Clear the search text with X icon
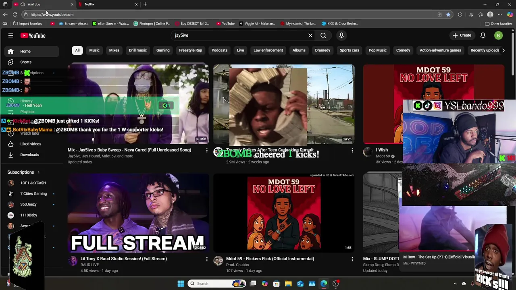 (x=310, y=35)
